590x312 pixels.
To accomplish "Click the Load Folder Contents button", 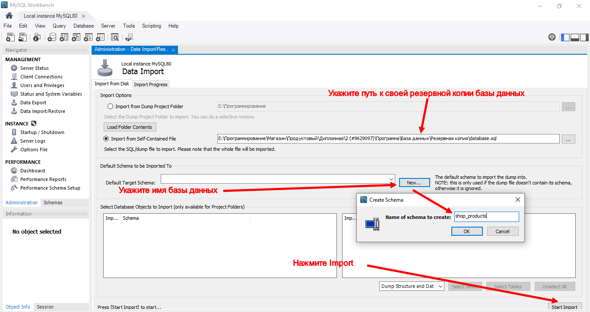I will tap(130, 127).
